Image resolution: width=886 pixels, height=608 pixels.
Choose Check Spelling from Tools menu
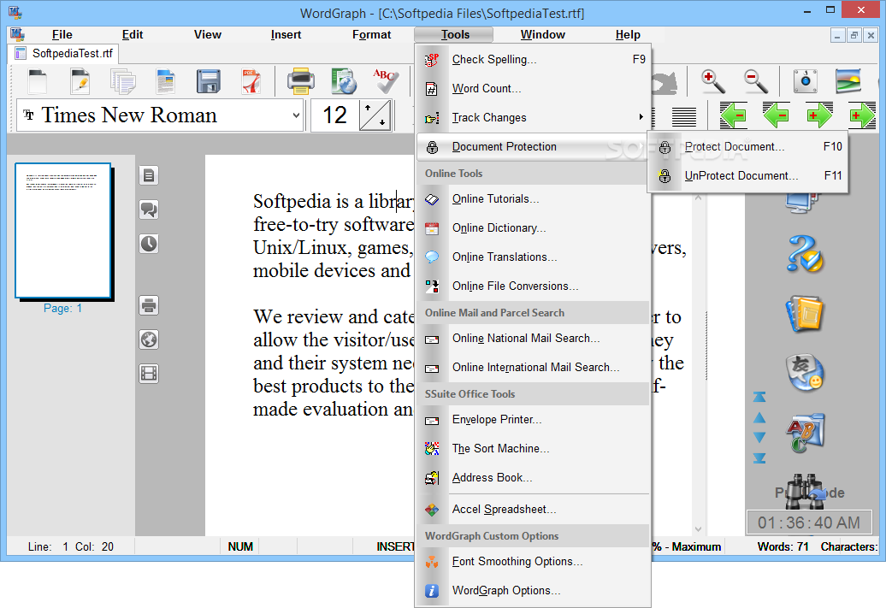click(533, 59)
